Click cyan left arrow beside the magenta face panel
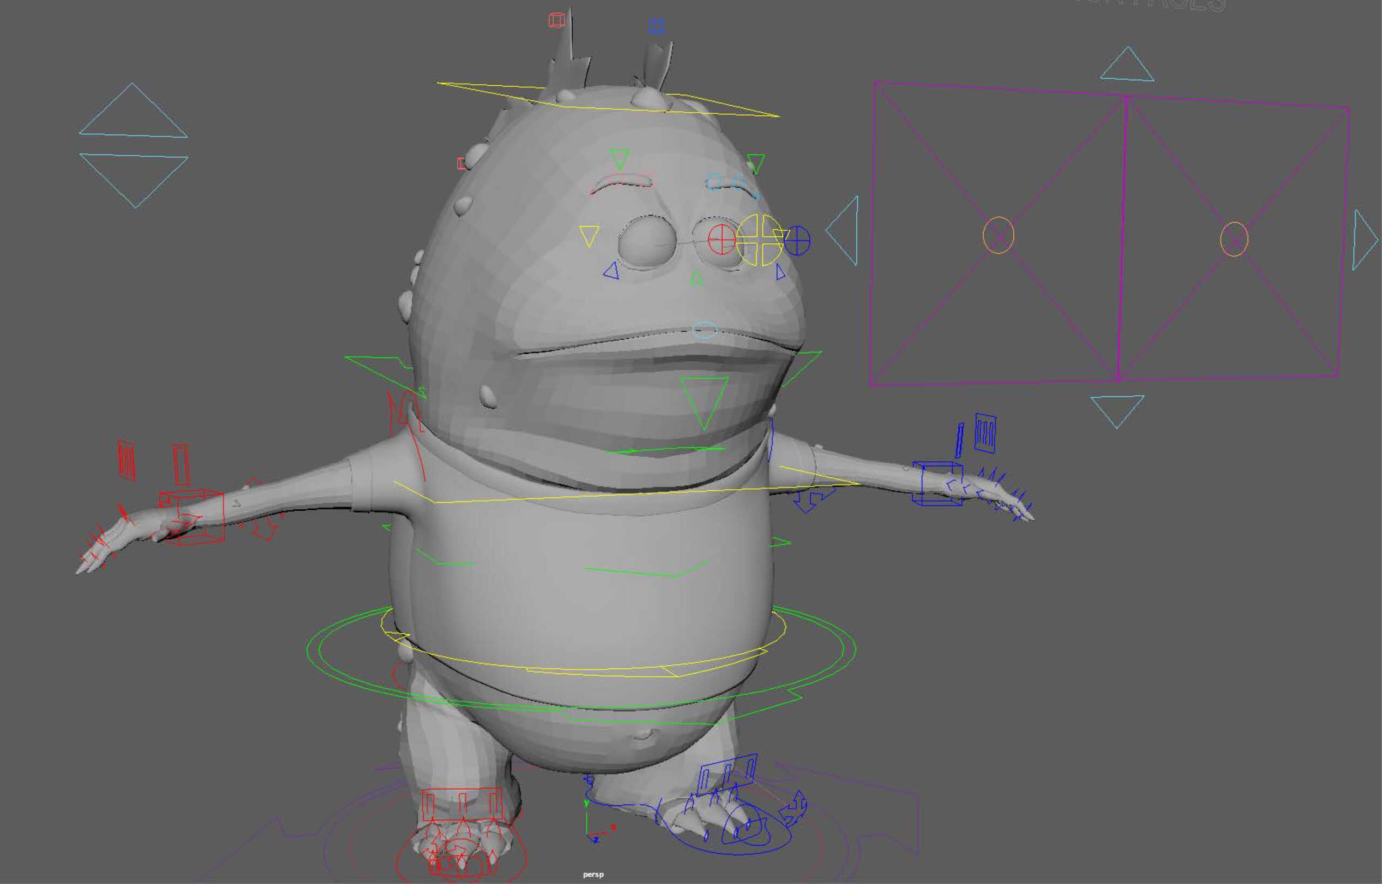Image resolution: width=1382 pixels, height=884 pixels. click(x=842, y=230)
